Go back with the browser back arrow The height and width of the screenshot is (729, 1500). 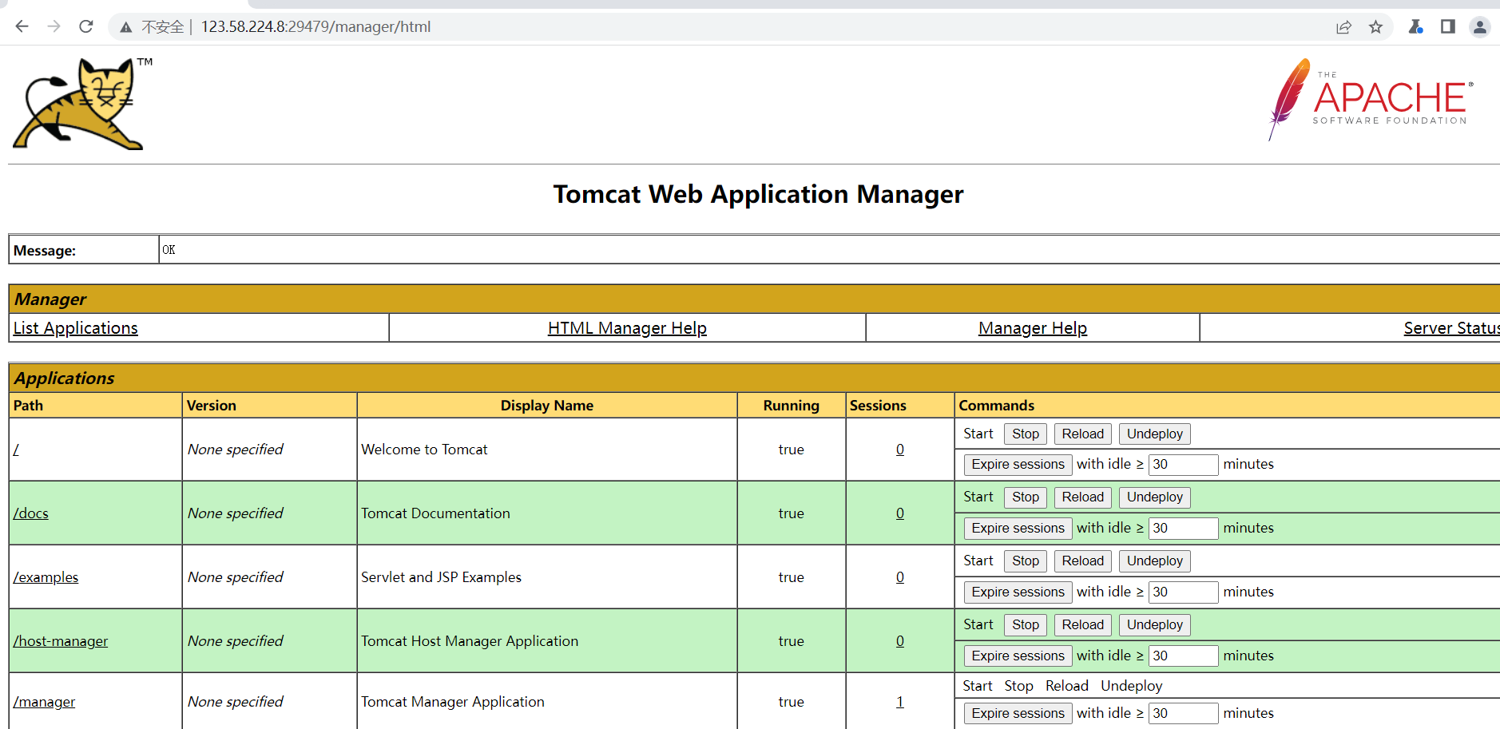point(22,26)
